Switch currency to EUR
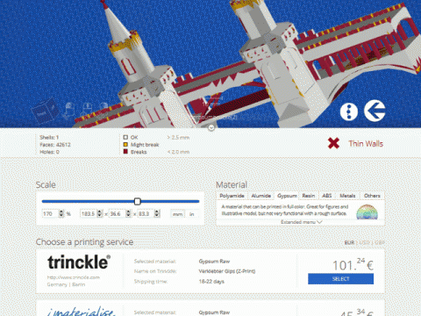Image resolution: width=421 pixels, height=316 pixels. [349, 242]
